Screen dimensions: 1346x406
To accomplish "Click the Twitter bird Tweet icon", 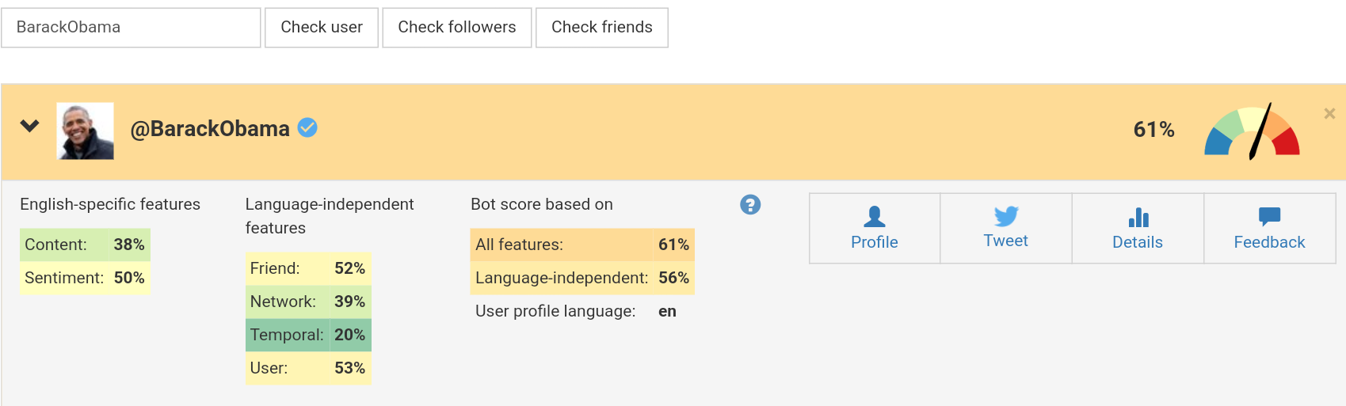I will tap(1006, 216).
